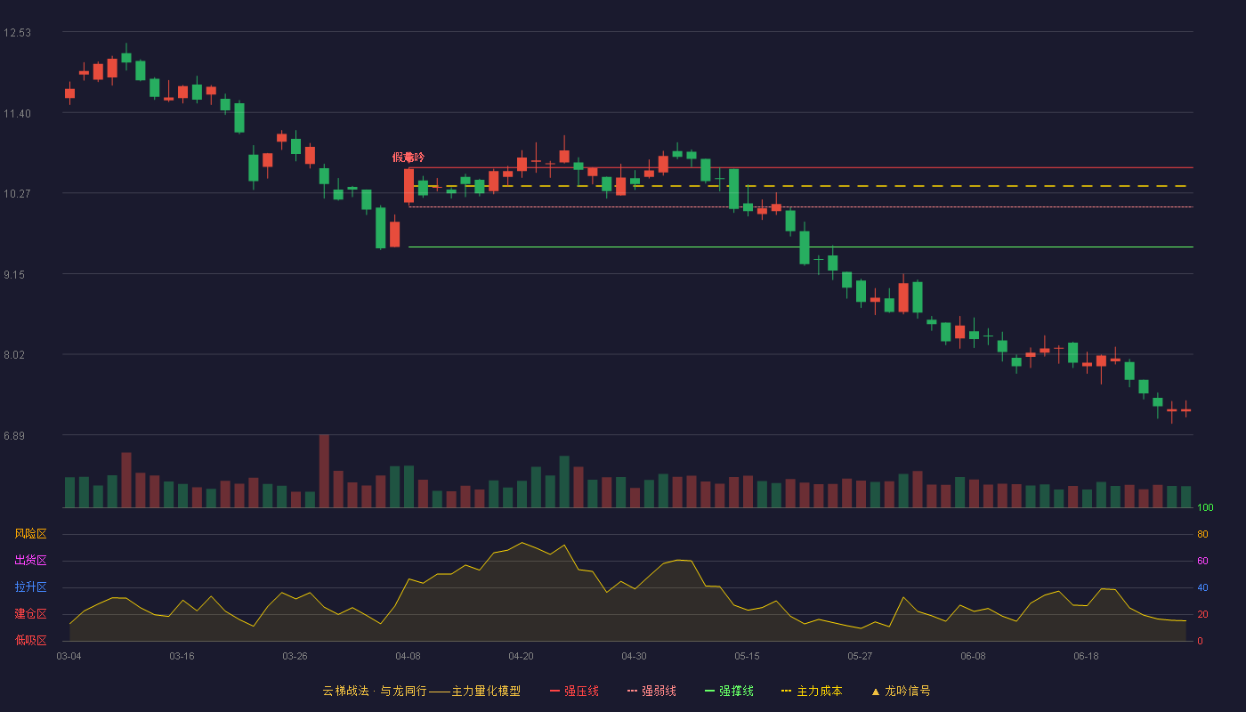Click the 假龙吟 signal label on chart

pyautogui.click(x=409, y=158)
